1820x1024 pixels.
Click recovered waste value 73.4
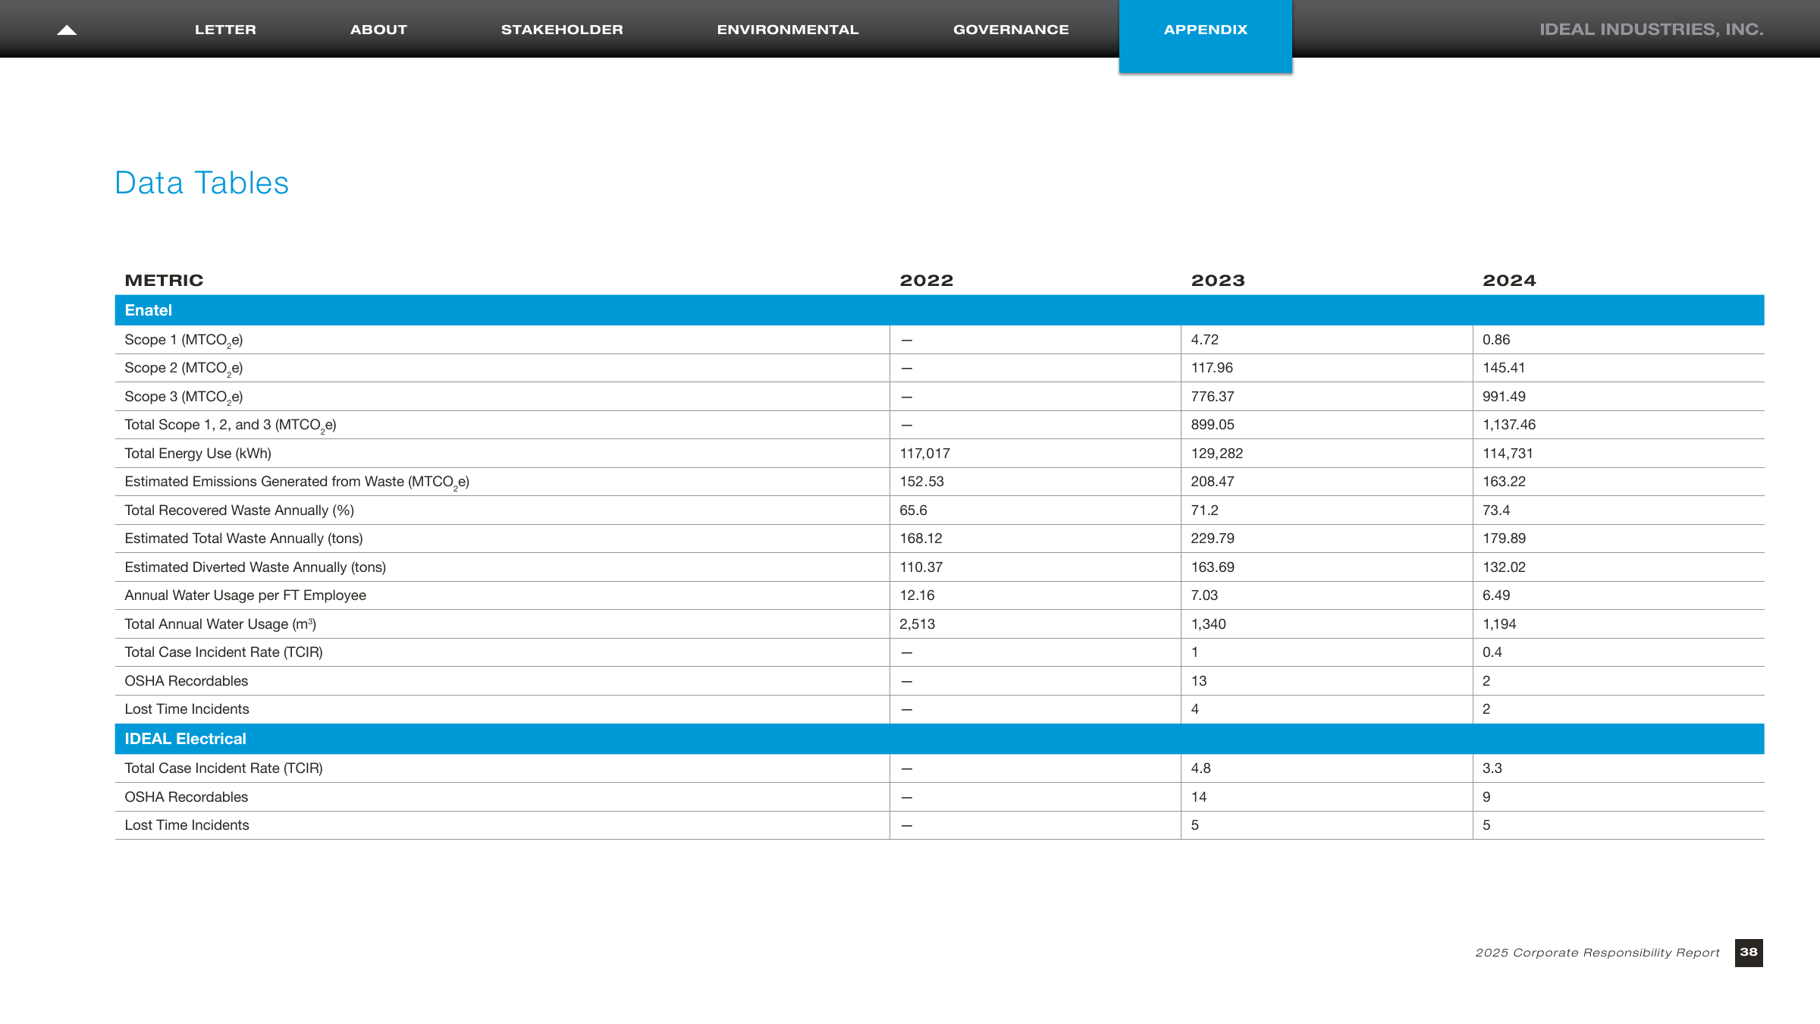pos(1496,510)
